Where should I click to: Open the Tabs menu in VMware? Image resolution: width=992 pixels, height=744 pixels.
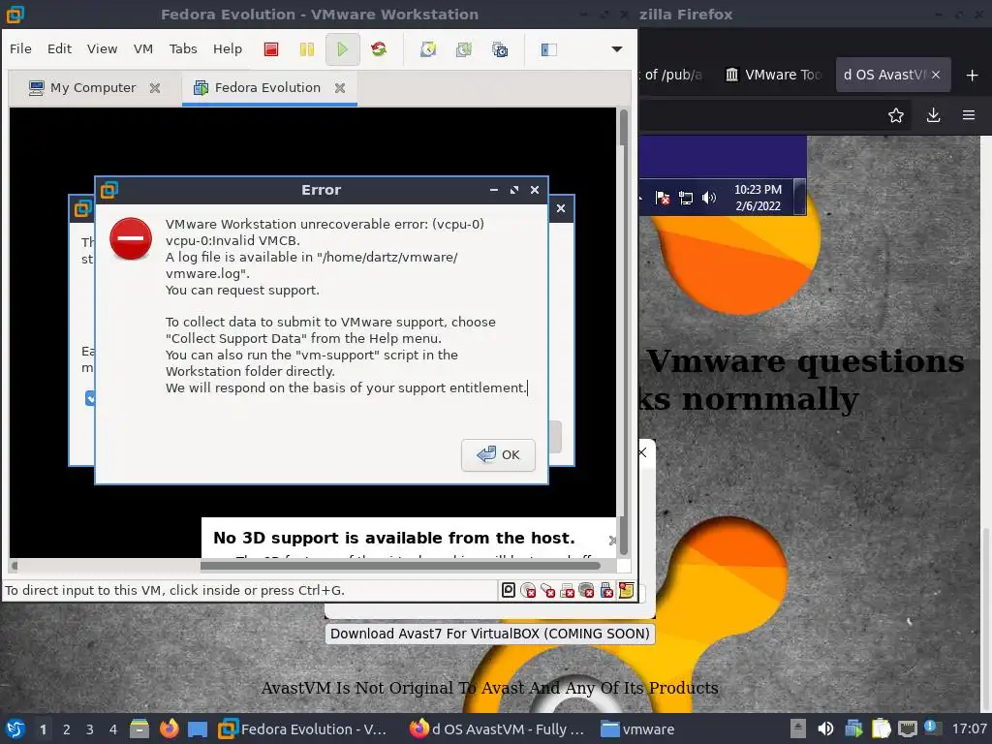click(x=183, y=48)
